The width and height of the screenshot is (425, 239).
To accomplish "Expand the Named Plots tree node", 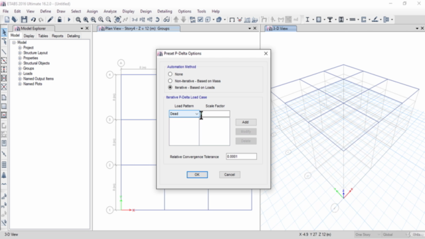I will [x=20, y=84].
